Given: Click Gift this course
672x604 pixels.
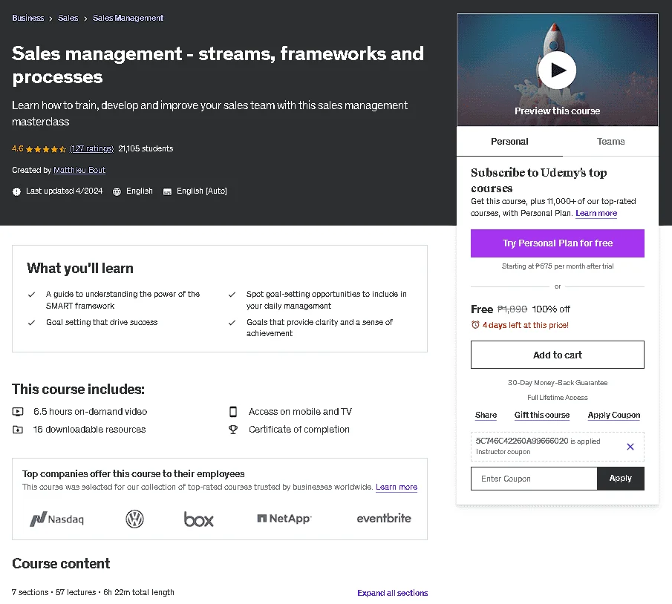Looking at the screenshot, I should click(542, 415).
